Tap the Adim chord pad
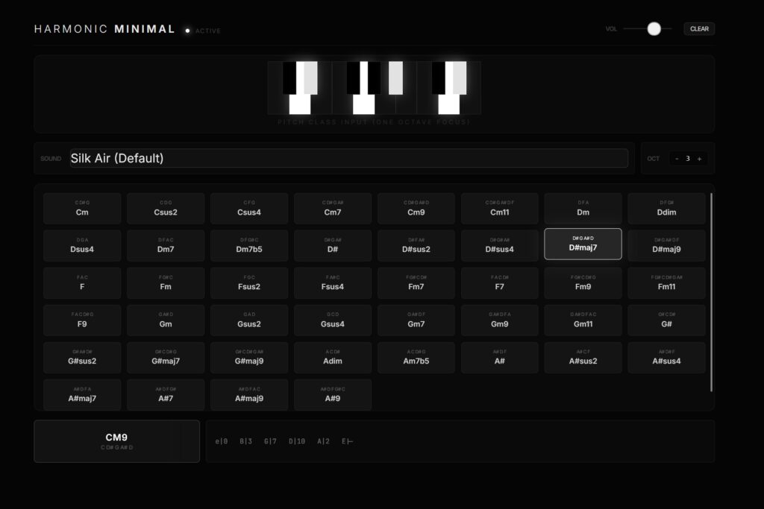 tap(333, 358)
